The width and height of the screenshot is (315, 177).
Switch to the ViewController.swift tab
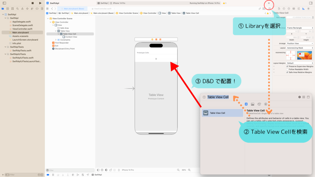102,9
